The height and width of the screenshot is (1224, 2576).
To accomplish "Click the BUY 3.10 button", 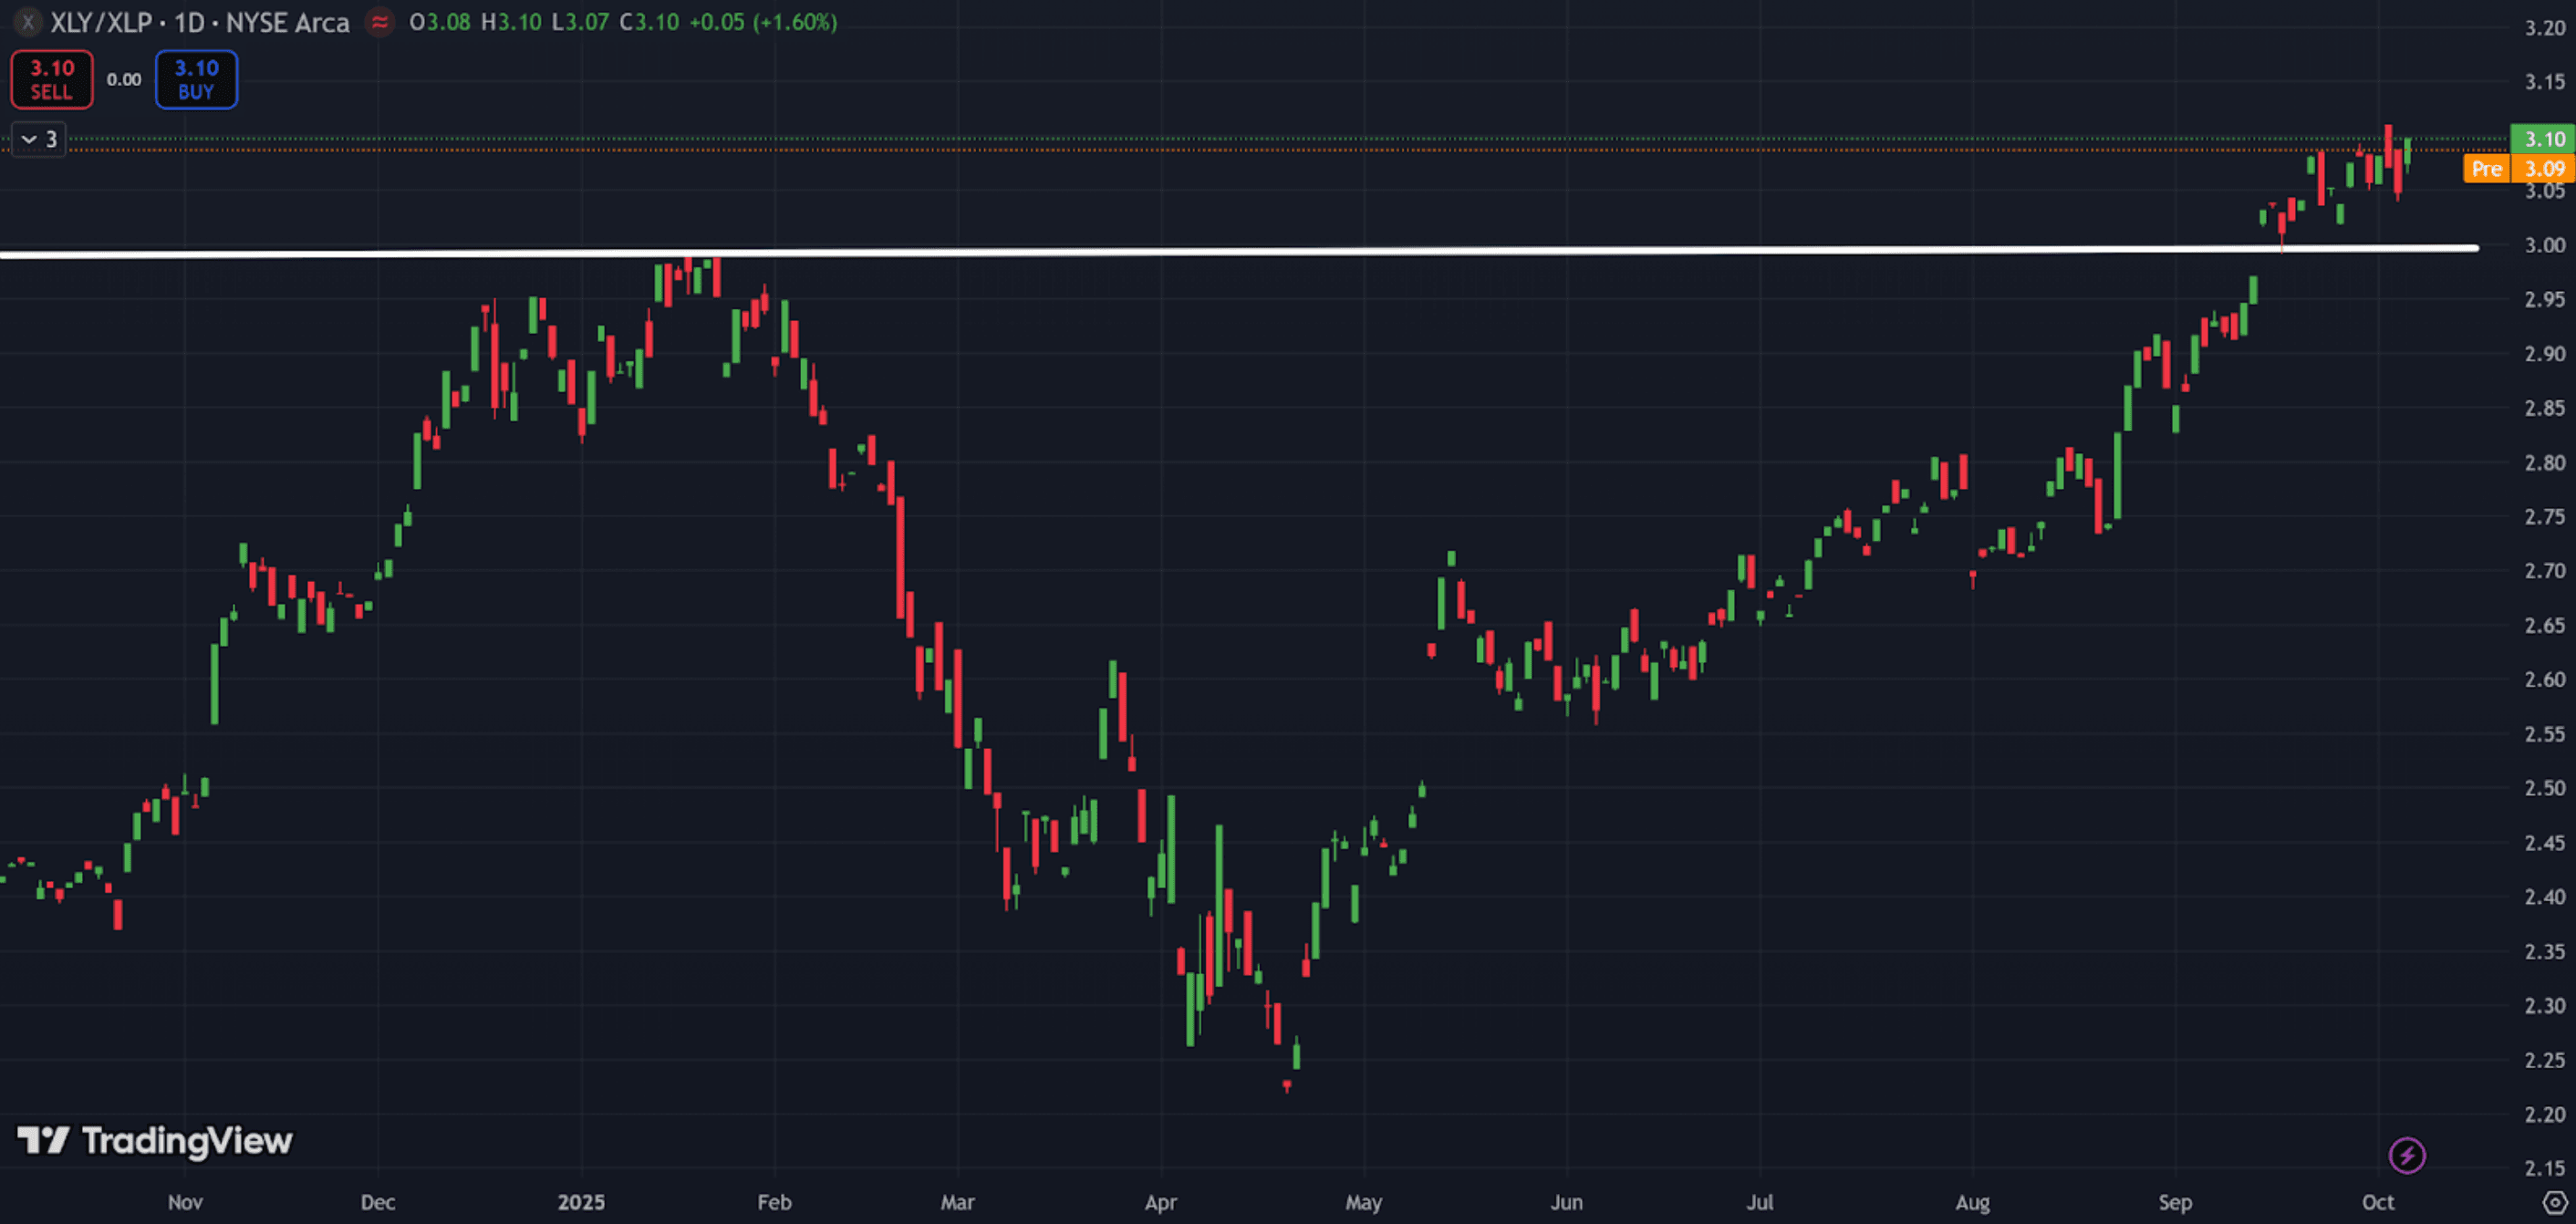I will pyautogui.click(x=196, y=79).
